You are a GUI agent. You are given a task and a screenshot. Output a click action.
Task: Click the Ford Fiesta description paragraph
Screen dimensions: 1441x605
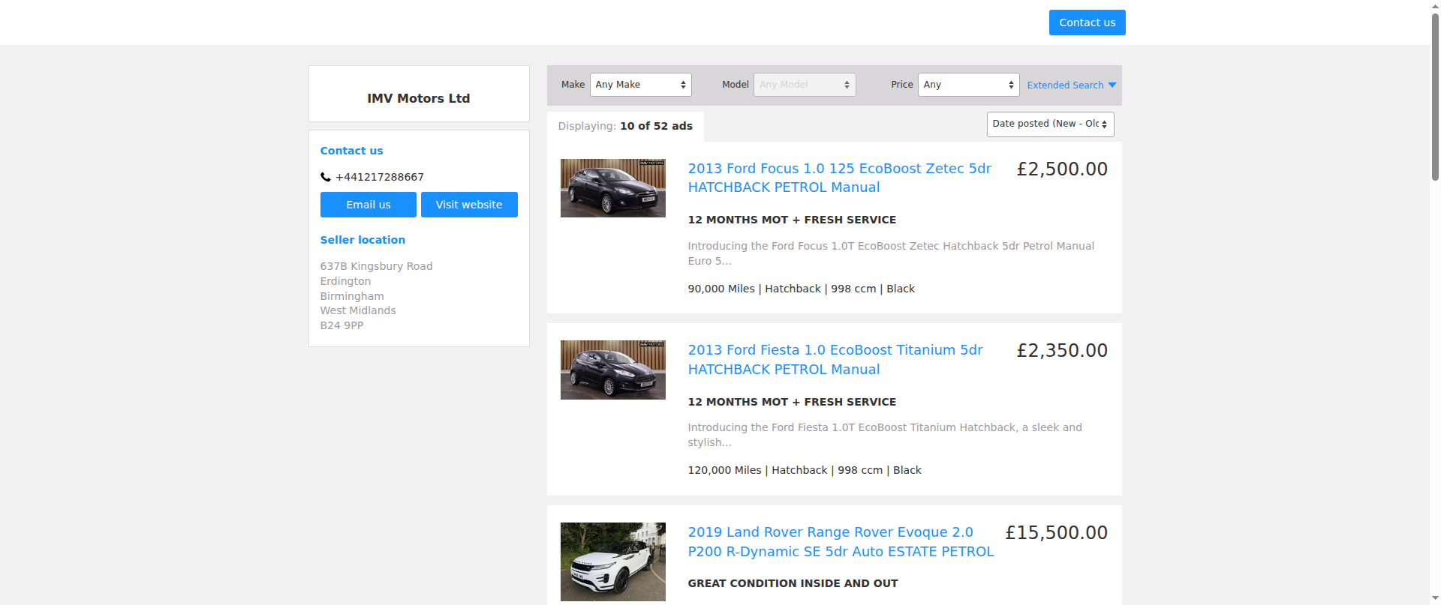click(885, 435)
